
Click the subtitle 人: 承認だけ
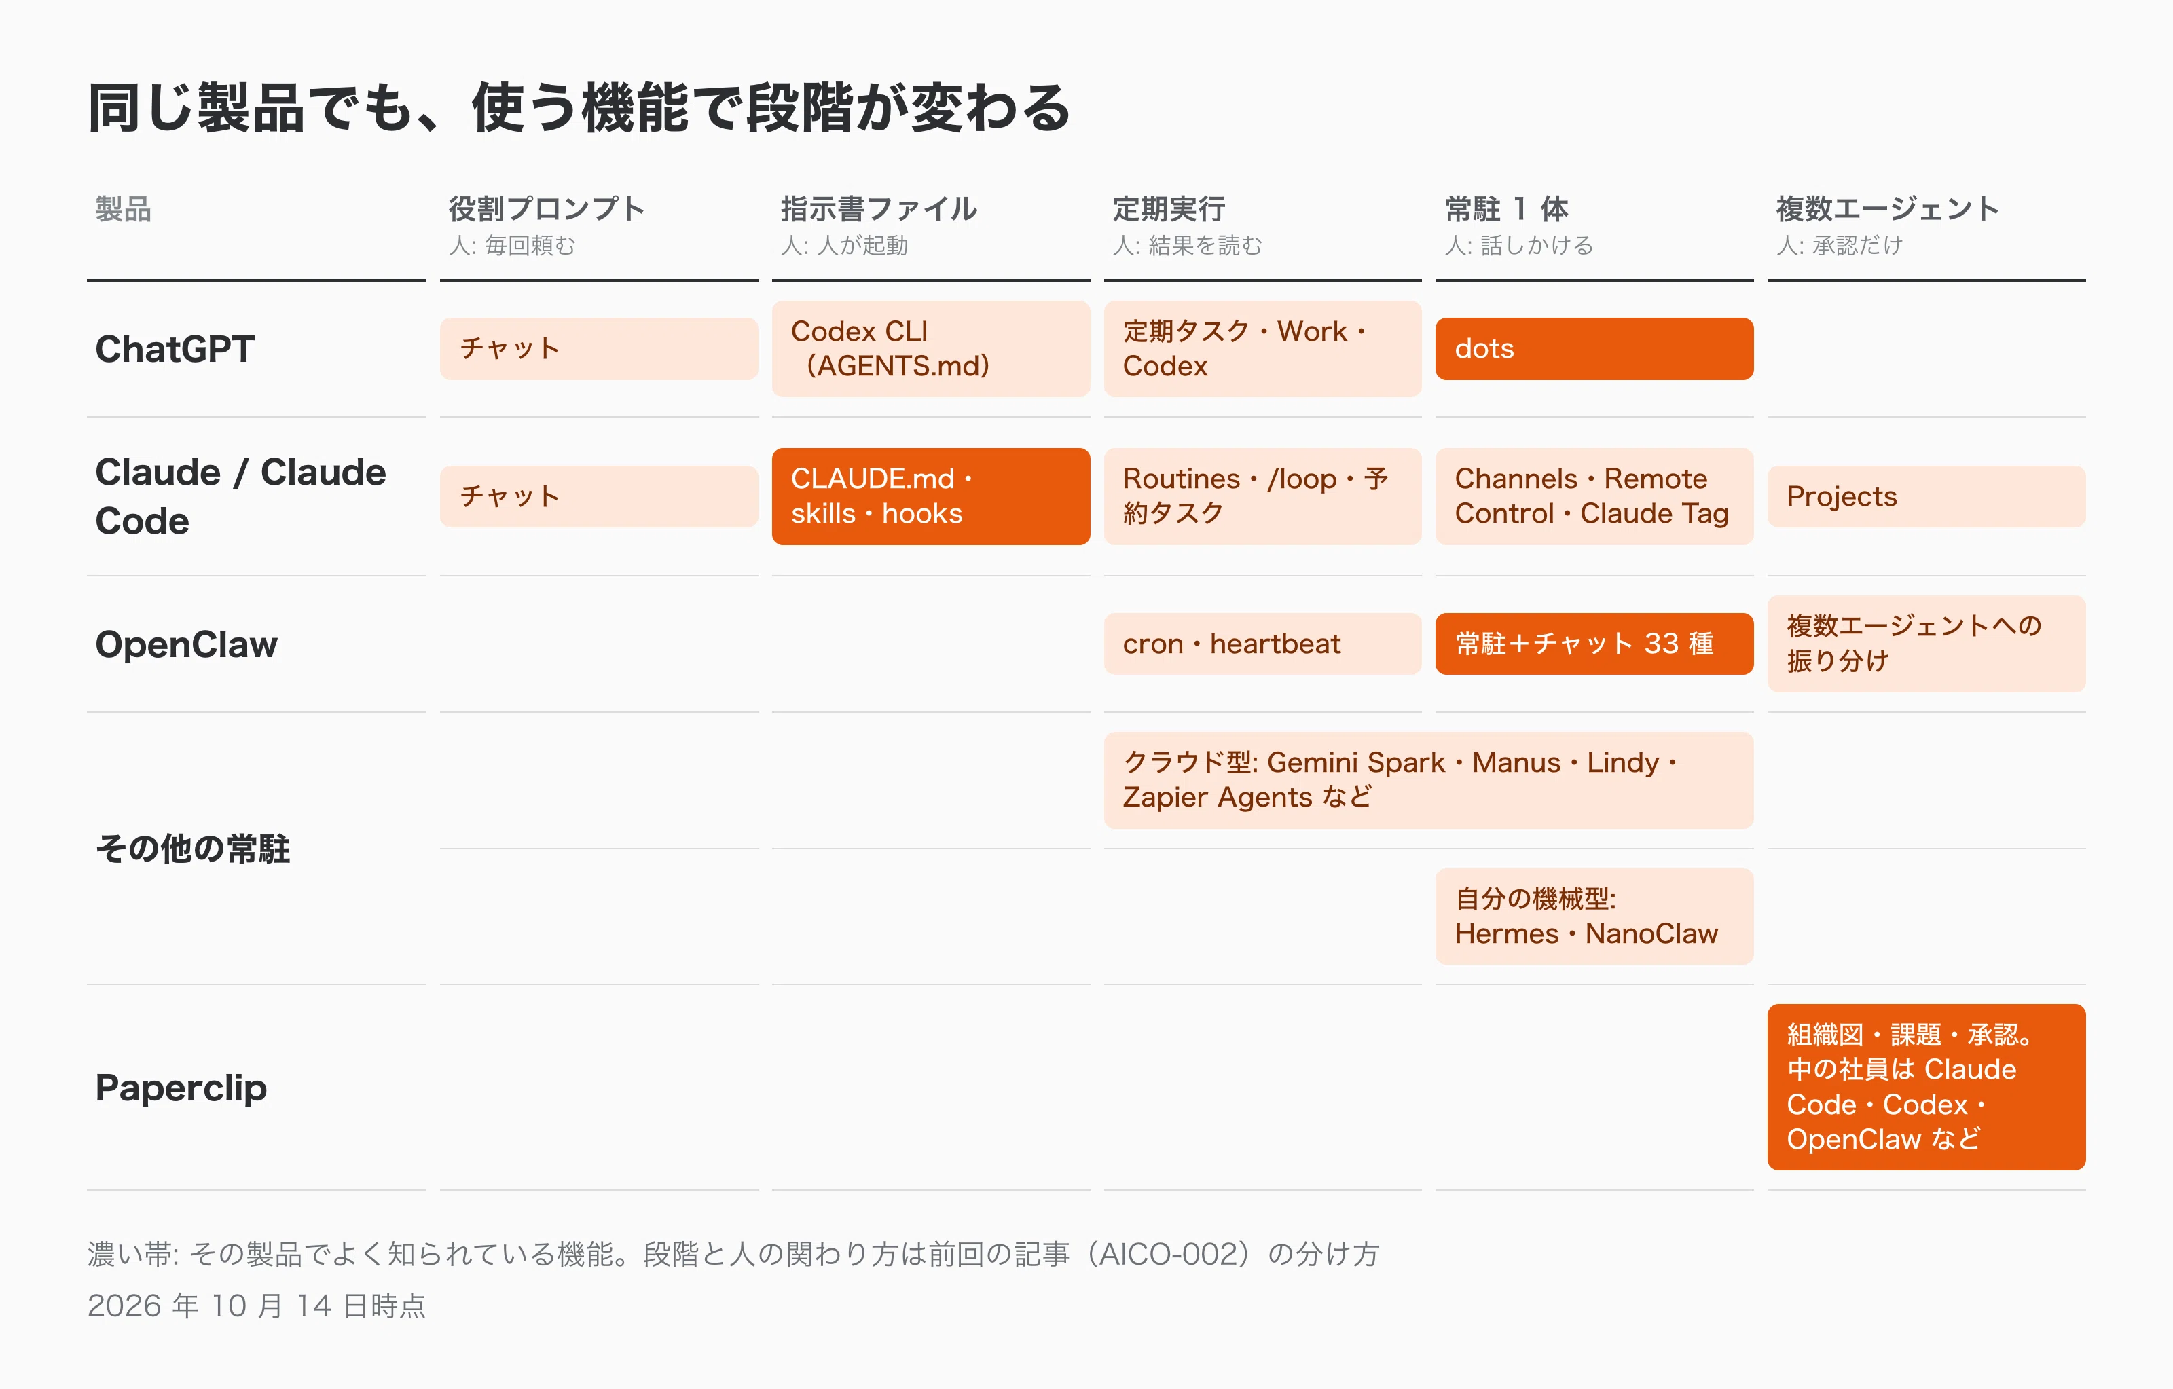point(1839,245)
